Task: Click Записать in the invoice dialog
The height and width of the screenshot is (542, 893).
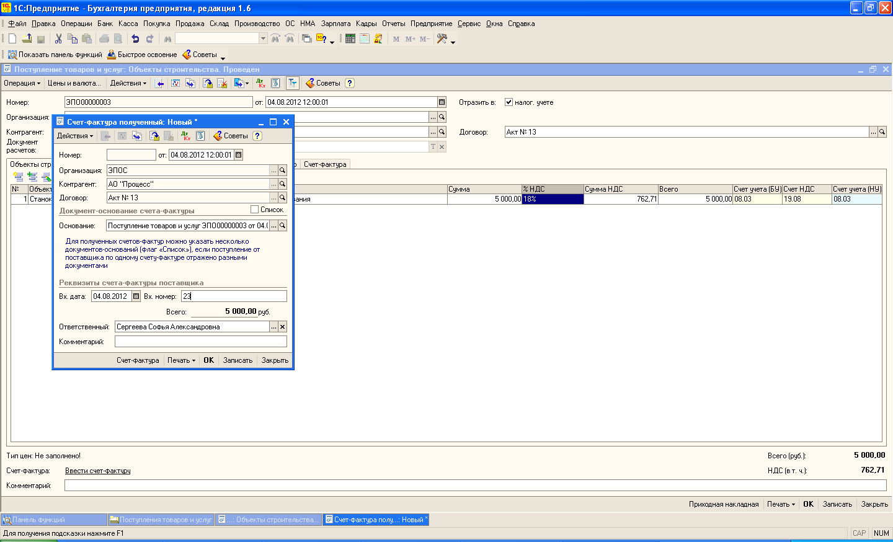Action: click(x=238, y=360)
